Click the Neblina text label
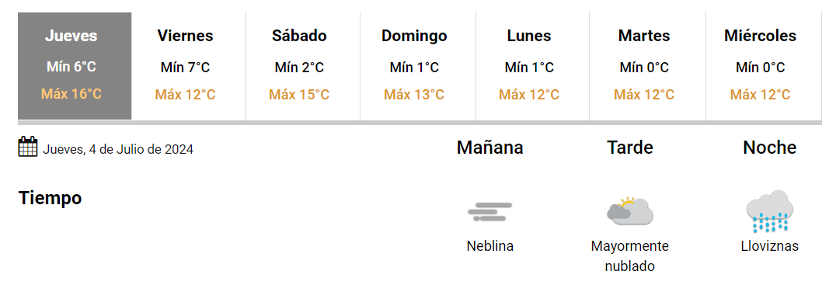Image resolution: width=836 pixels, height=285 pixels. [x=490, y=246]
